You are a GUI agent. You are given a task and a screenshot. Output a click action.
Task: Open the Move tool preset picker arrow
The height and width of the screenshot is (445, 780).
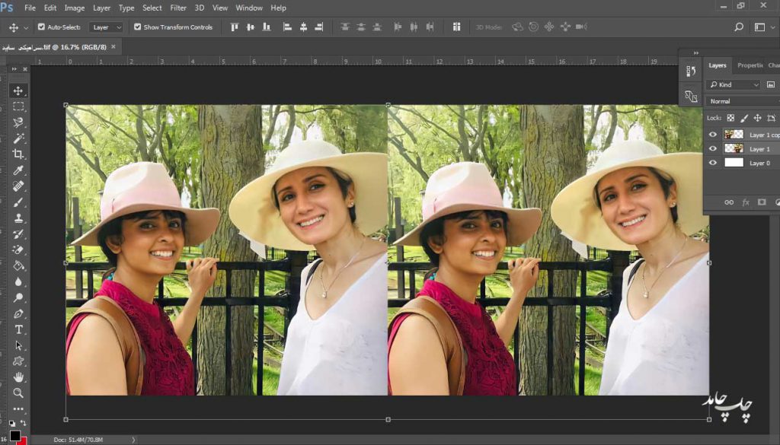tap(26, 27)
